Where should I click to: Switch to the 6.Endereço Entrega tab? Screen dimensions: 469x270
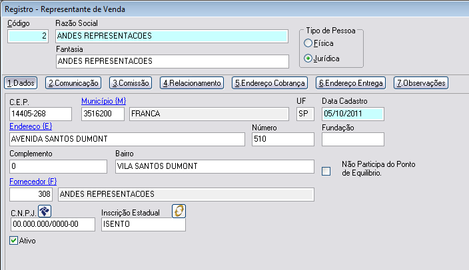[350, 83]
